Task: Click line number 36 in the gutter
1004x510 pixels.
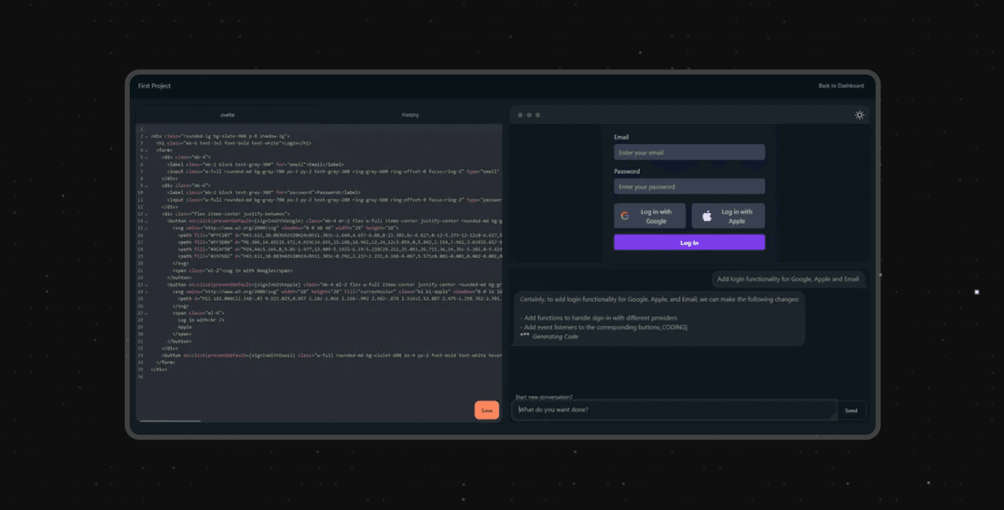Action: (141, 377)
